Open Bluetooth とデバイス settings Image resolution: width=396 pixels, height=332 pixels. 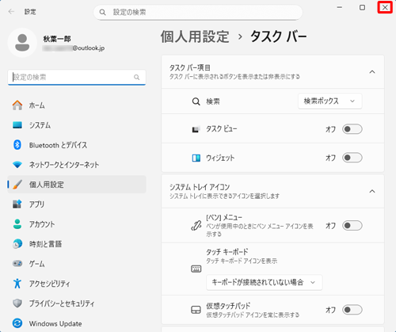pyautogui.click(x=77, y=145)
